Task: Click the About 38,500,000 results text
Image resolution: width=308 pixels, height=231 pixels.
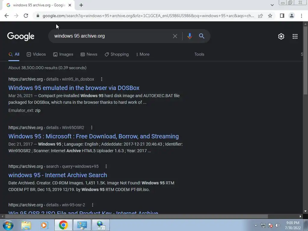Action: pyautogui.click(x=47, y=68)
